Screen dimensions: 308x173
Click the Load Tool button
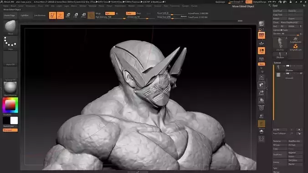click(x=280, y=11)
